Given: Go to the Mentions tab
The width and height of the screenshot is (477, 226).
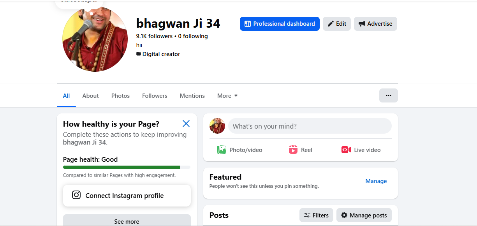Looking at the screenshot, I should (192, 96).
